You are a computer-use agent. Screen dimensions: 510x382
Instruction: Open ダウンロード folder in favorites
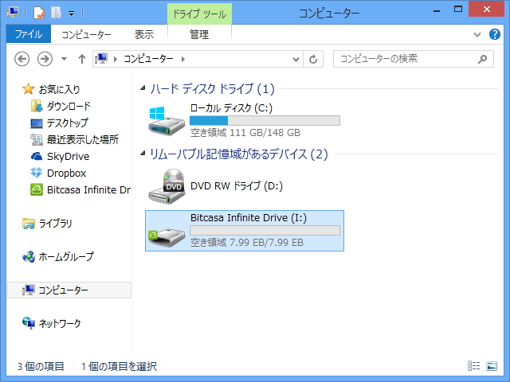69,106
